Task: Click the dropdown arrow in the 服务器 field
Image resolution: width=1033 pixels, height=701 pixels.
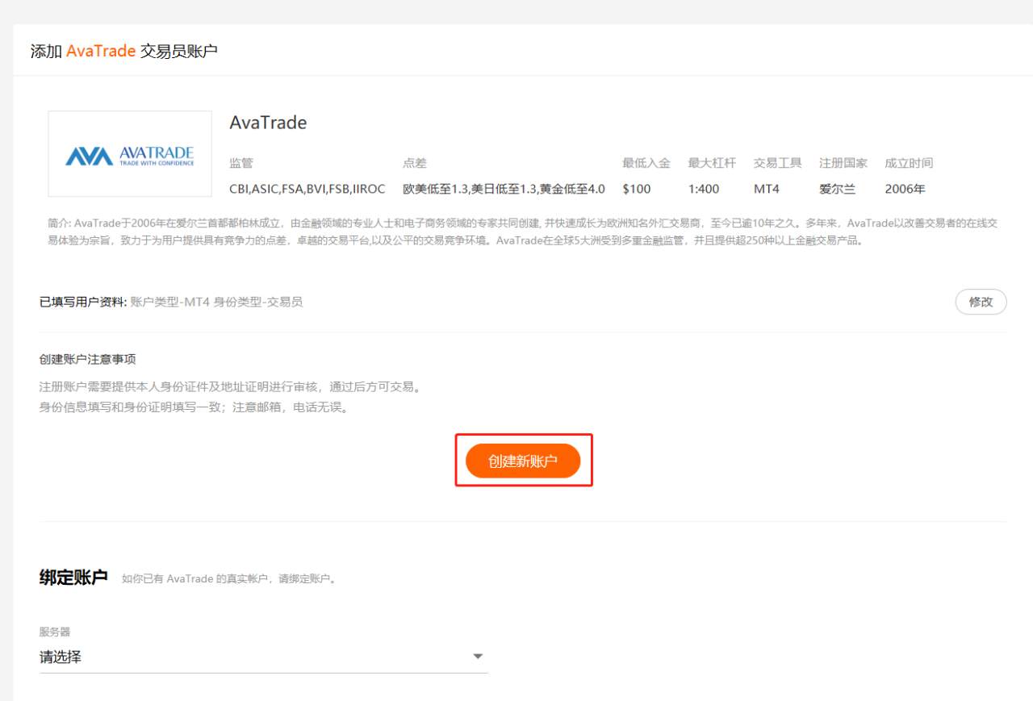Action: [x=478, y=657]
